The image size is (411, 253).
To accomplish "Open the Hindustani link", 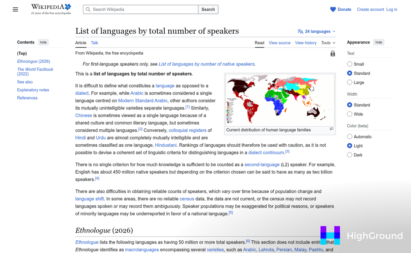I will [166, 145].
